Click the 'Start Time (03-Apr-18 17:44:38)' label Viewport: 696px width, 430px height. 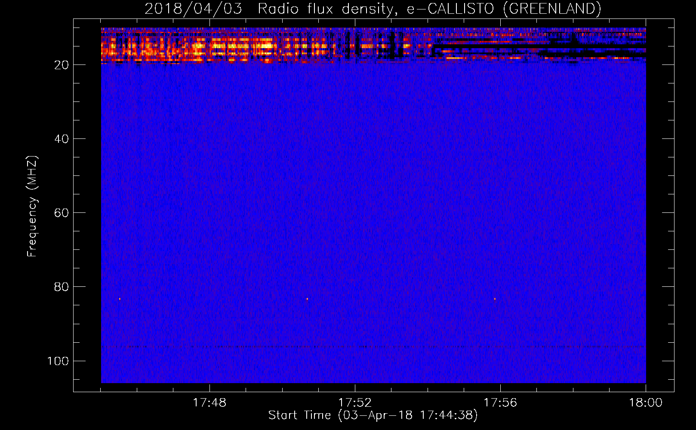(373, 415)
